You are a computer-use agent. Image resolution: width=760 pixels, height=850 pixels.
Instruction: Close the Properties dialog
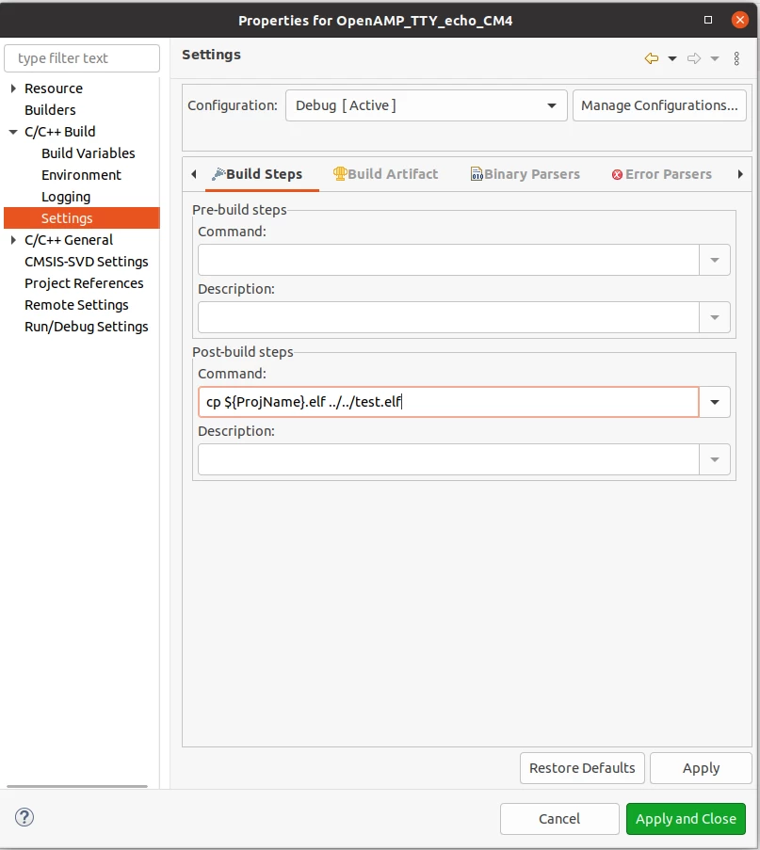[740, 20]
